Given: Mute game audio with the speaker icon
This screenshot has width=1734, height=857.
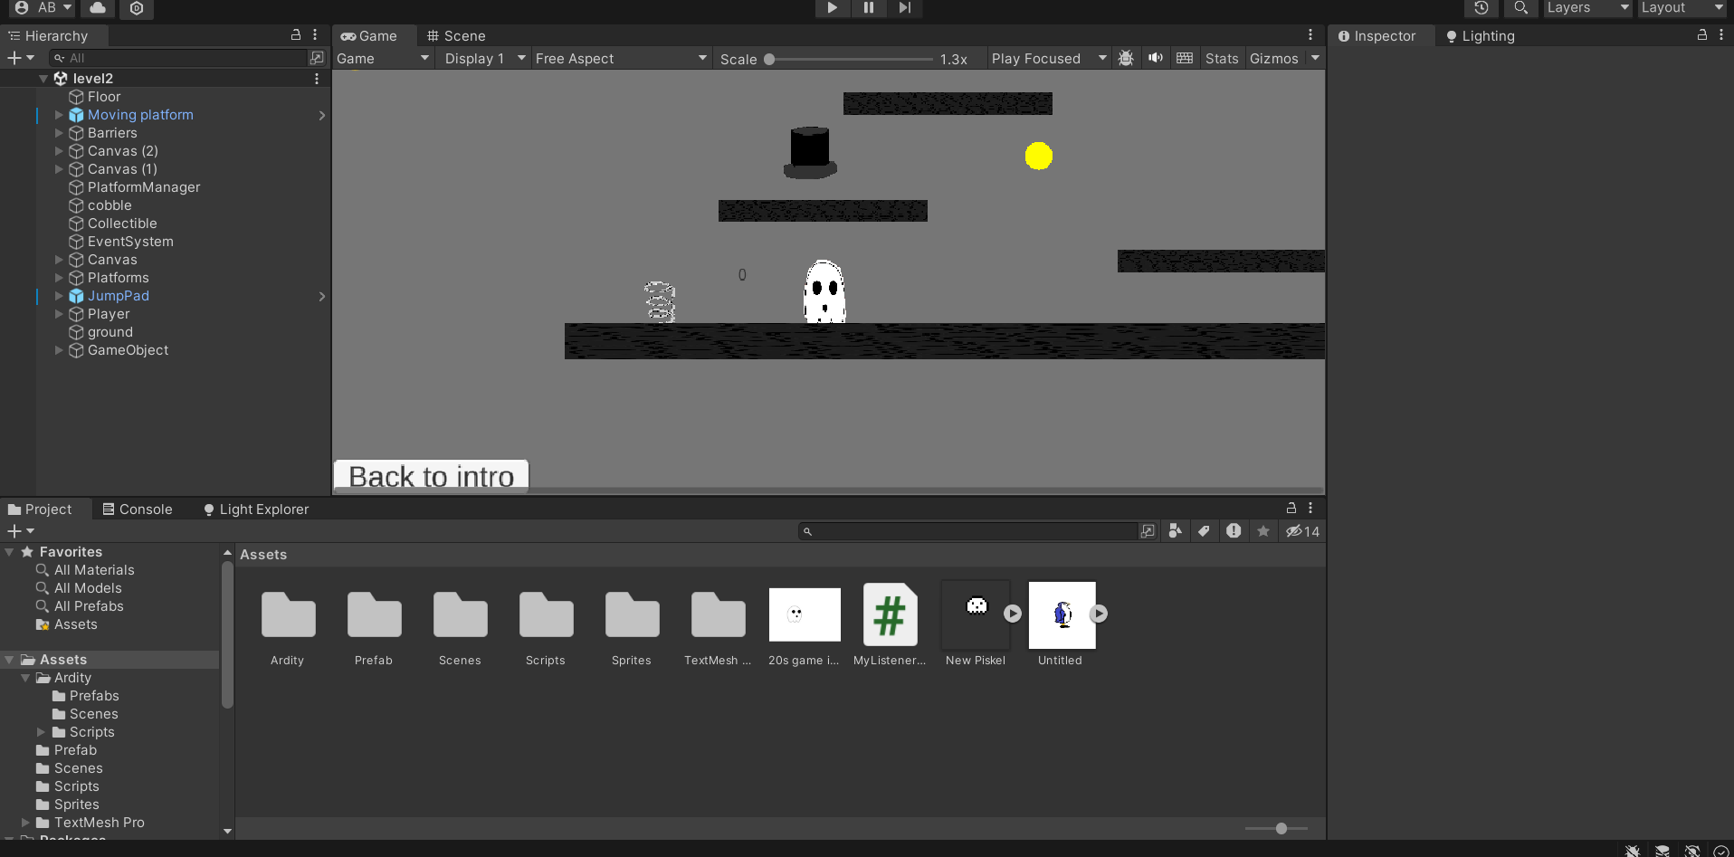Looking at the screenshot, I should pos(1156,58).
